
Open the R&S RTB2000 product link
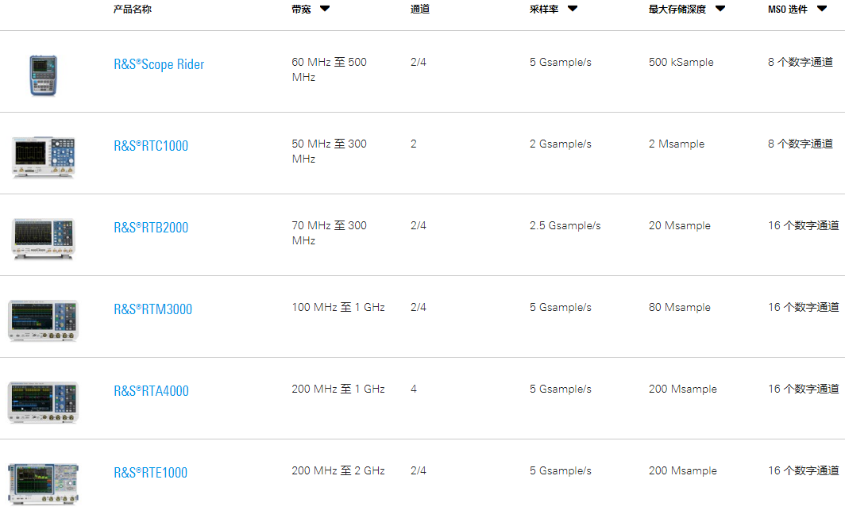tap(151, 228)
